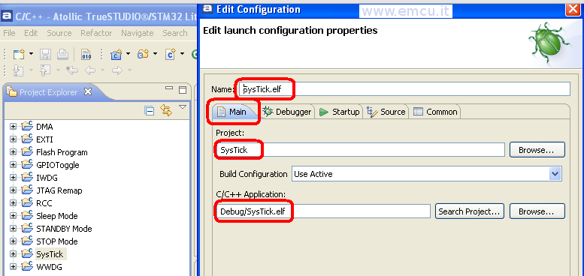Open the Project Explorer view menu triangle
The image size is (584, 276).
[182, 107]
